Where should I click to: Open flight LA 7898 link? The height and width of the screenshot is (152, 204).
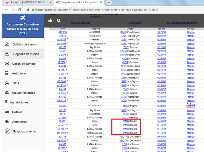tap(62, 118)
